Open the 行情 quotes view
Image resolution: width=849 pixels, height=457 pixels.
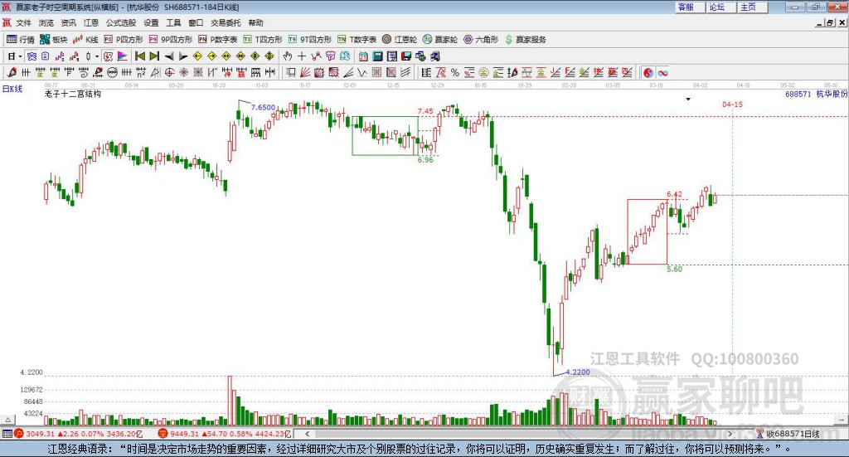pos(20,40)
